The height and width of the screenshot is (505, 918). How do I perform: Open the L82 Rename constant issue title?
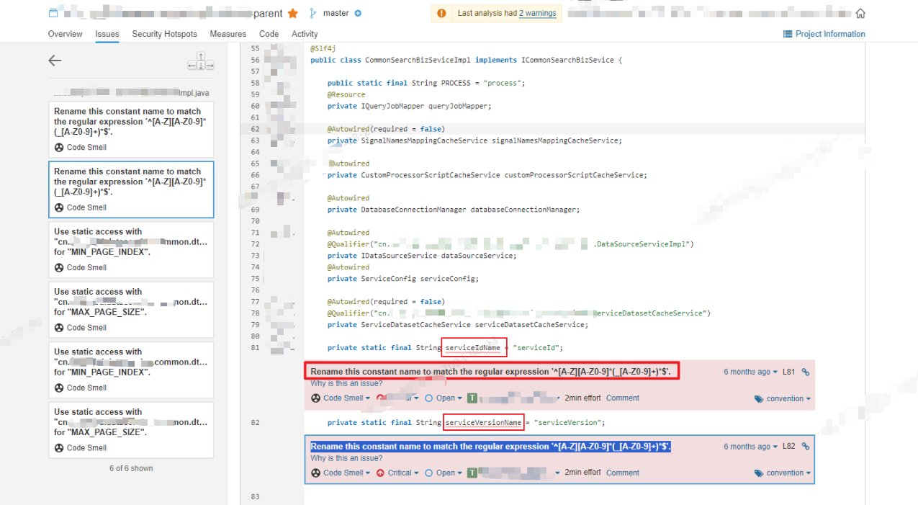(490, 447)
